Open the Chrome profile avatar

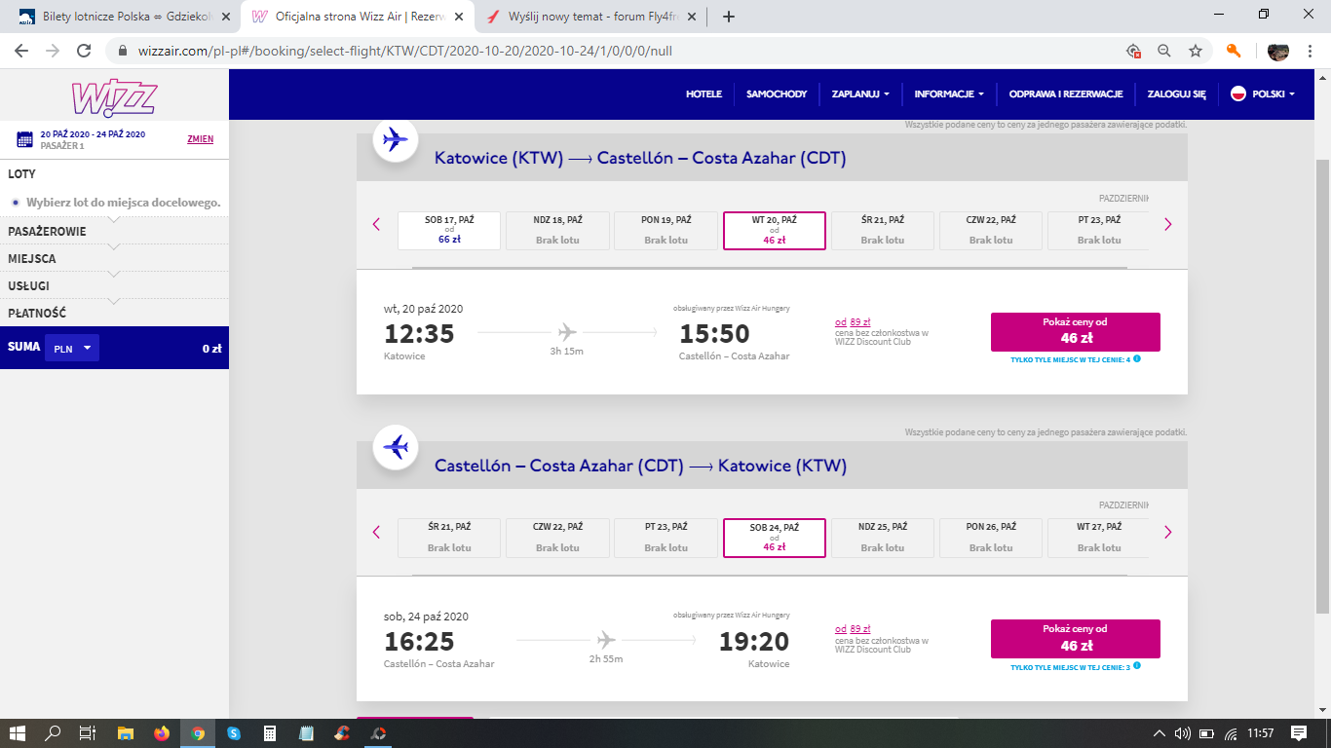click(1278, 51)
